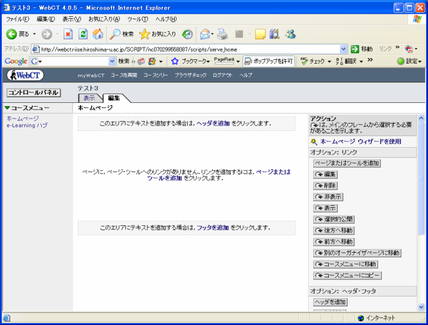Click in the Google toolbar search field
Screen dimensions: 428x325
pos(73,61)
